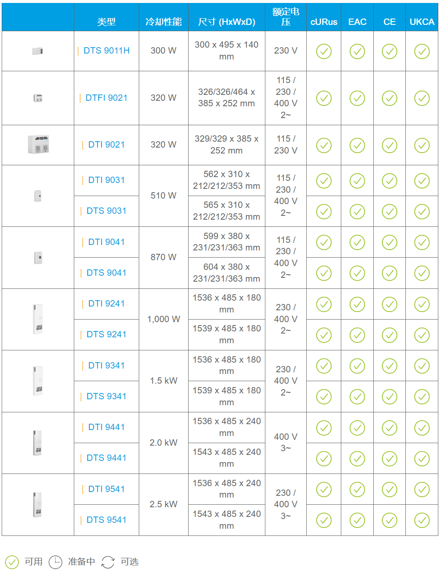The width and height of the screenshot is (440, 573).
Task: Click the DTI 9021 product image
Action: point(38,145)
